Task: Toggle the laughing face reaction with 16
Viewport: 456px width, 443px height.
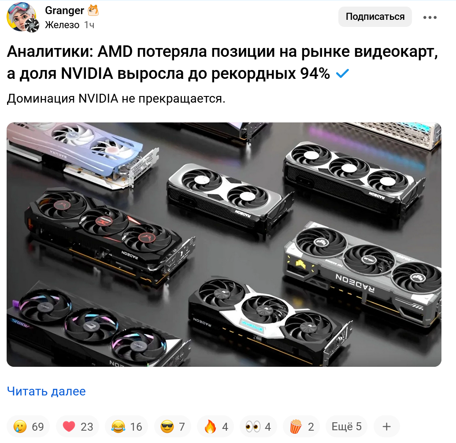Action: [x=126, y=427]
